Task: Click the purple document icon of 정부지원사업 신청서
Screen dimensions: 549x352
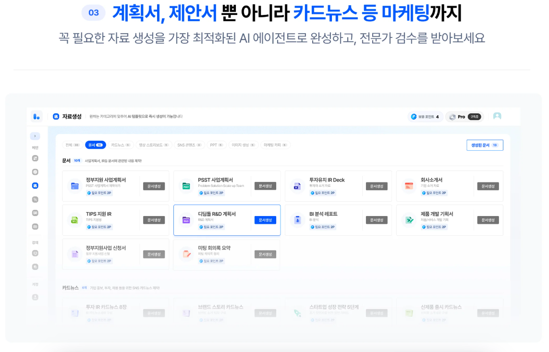Action: pos(74,255)
